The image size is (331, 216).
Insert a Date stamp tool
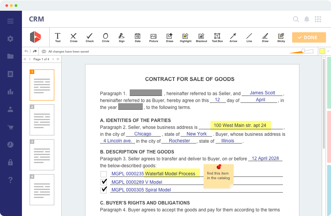[x=137, y=37]
